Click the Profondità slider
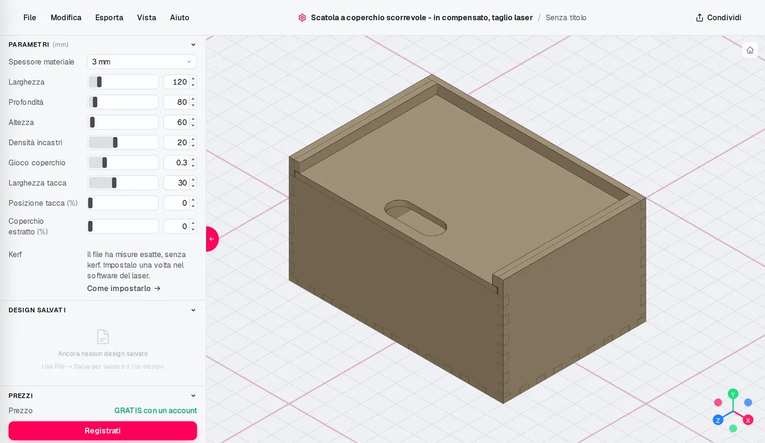Image resolution: width=765 pixels, height=443 pixels. [x=123, y=102]
